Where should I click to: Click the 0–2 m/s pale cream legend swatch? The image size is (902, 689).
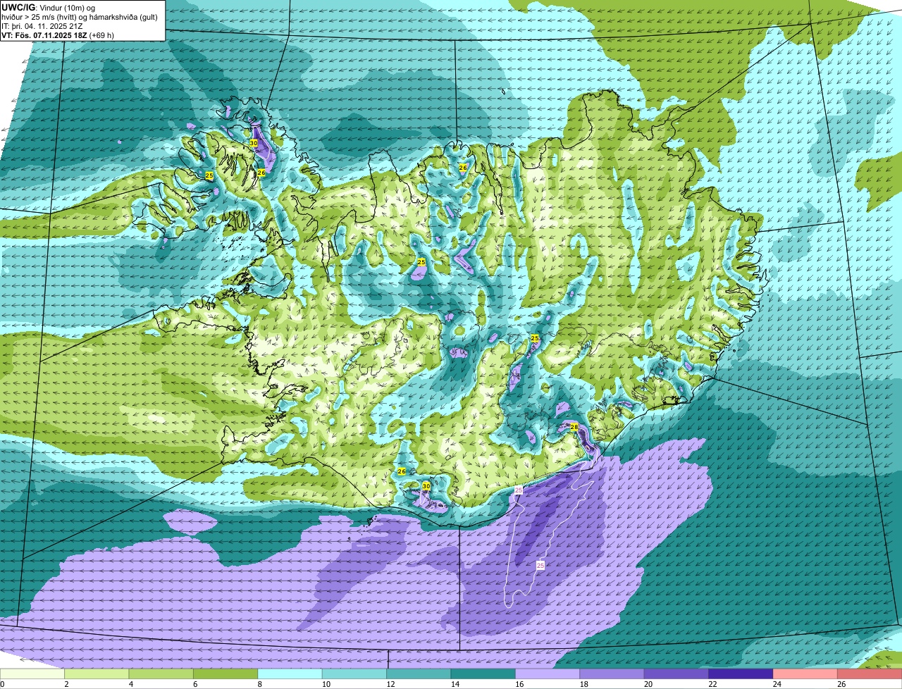(32, 674)
